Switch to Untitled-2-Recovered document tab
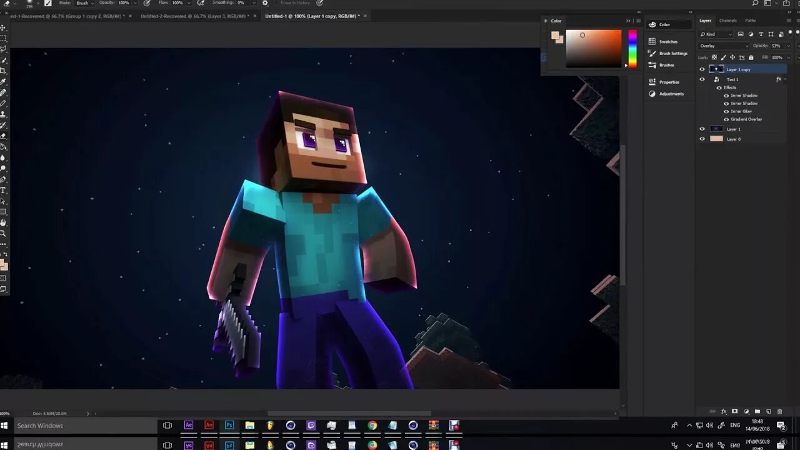 pyautogui.click(x=195, y=16)
